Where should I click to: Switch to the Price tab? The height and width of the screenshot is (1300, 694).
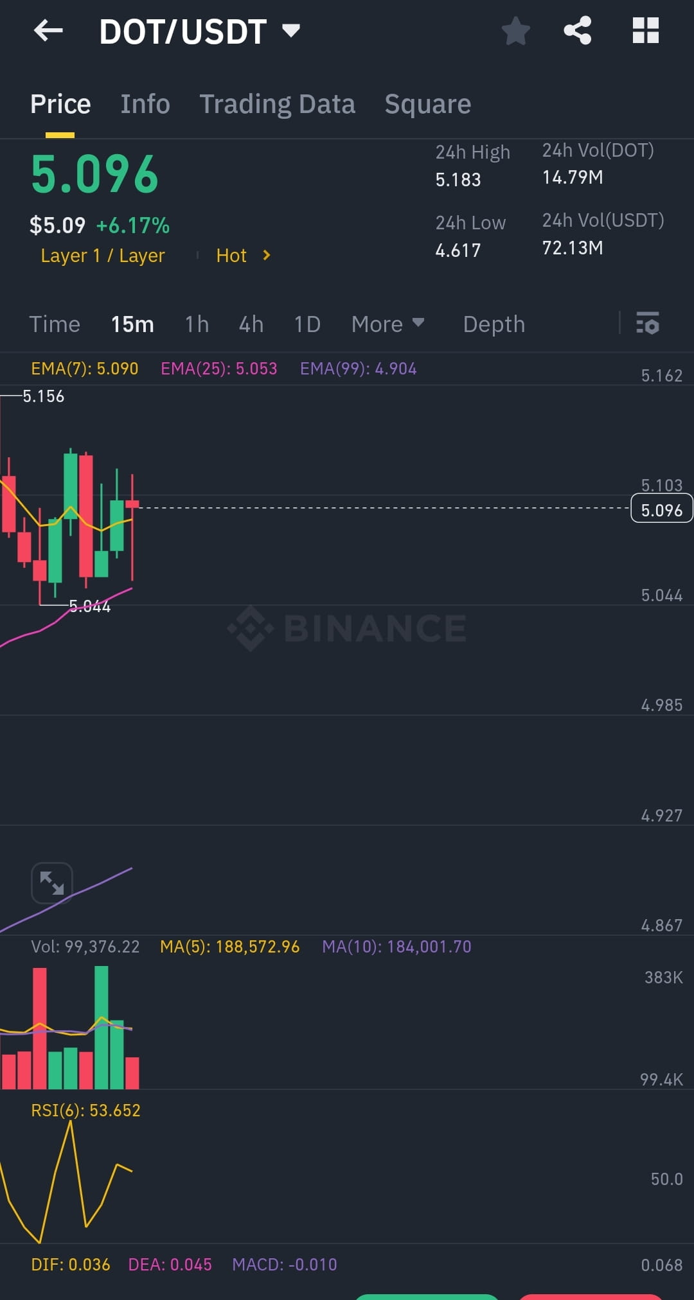coord(60,104)
